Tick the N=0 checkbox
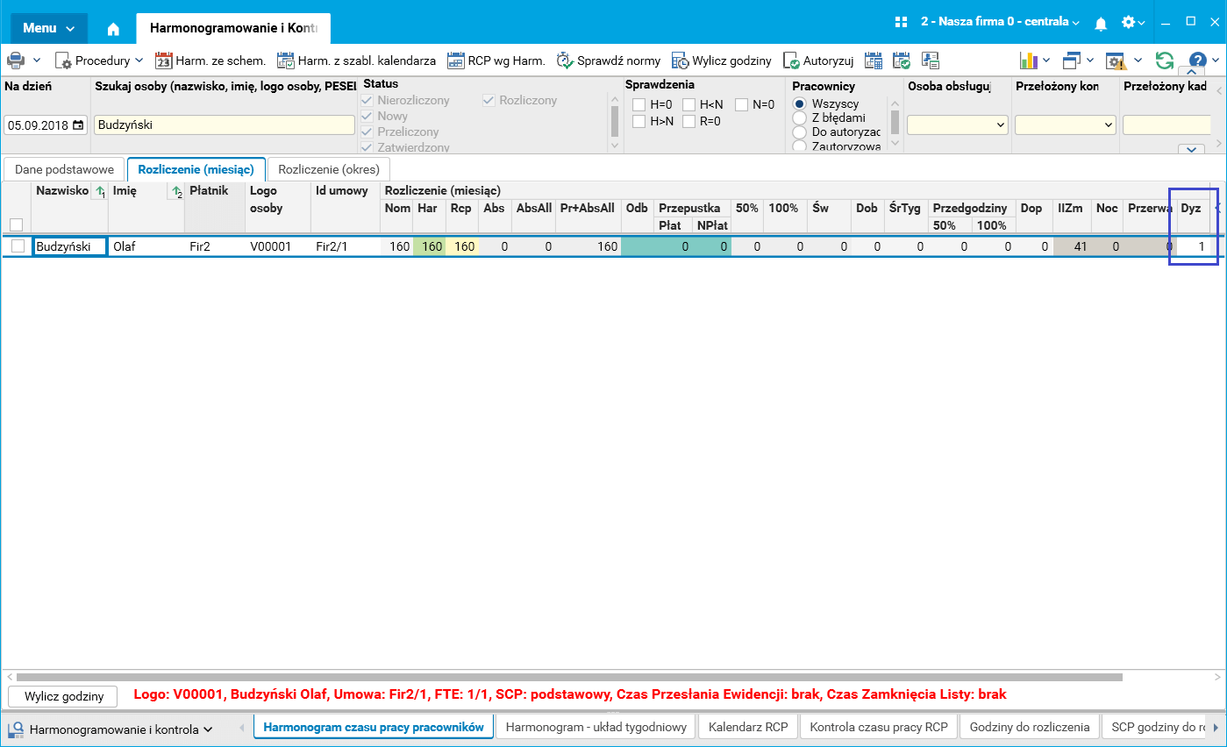This screenshot has height=747, width=1227. 742,105
